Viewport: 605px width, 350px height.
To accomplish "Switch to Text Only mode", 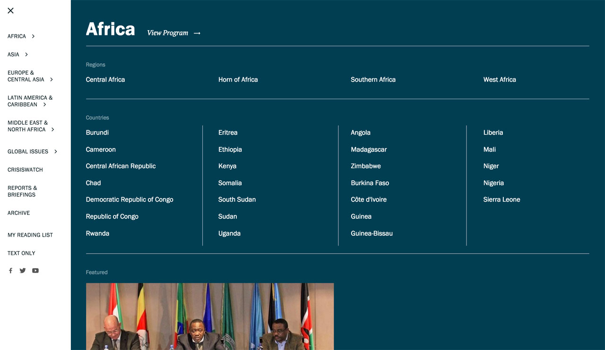I will pos(21,253).
